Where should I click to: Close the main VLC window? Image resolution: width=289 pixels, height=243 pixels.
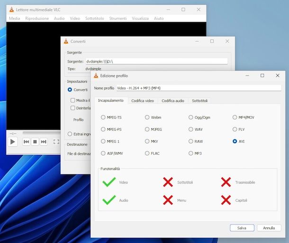pos(199,9)
